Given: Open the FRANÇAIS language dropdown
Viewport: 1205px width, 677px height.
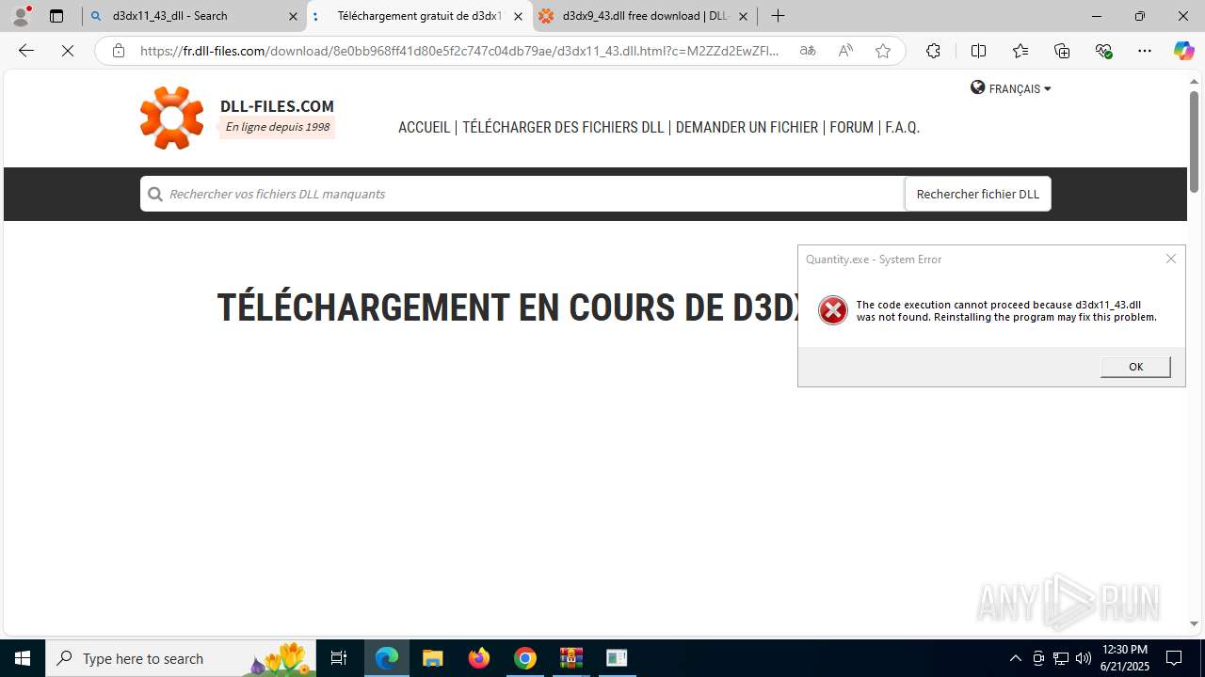Looking at the screenshot, I should coord(1011,88).
